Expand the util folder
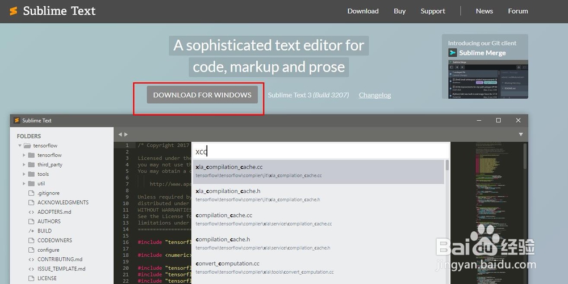Image resolution: width=568 pixels, height=284 pixels. (24, 184)
